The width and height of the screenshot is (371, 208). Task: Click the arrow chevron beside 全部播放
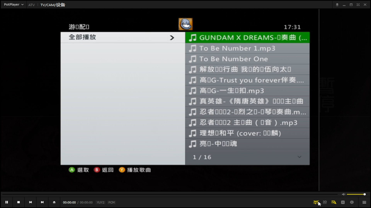click(172, 37)
